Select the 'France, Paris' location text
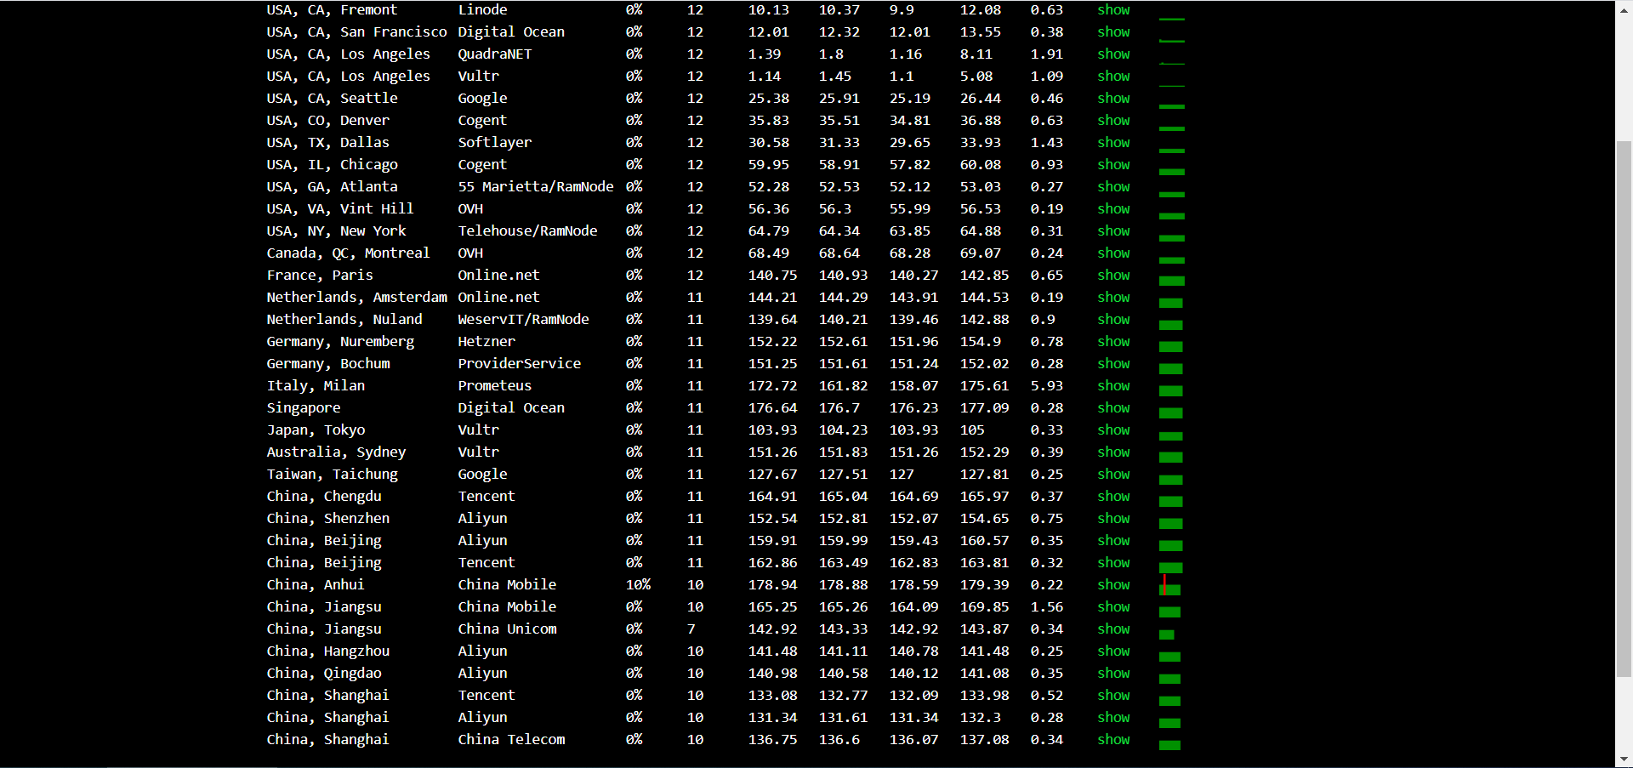This screenshot has height=768, width=1633. point(320,276)
